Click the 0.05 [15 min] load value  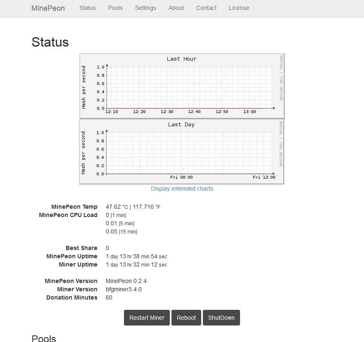(121, 231)
